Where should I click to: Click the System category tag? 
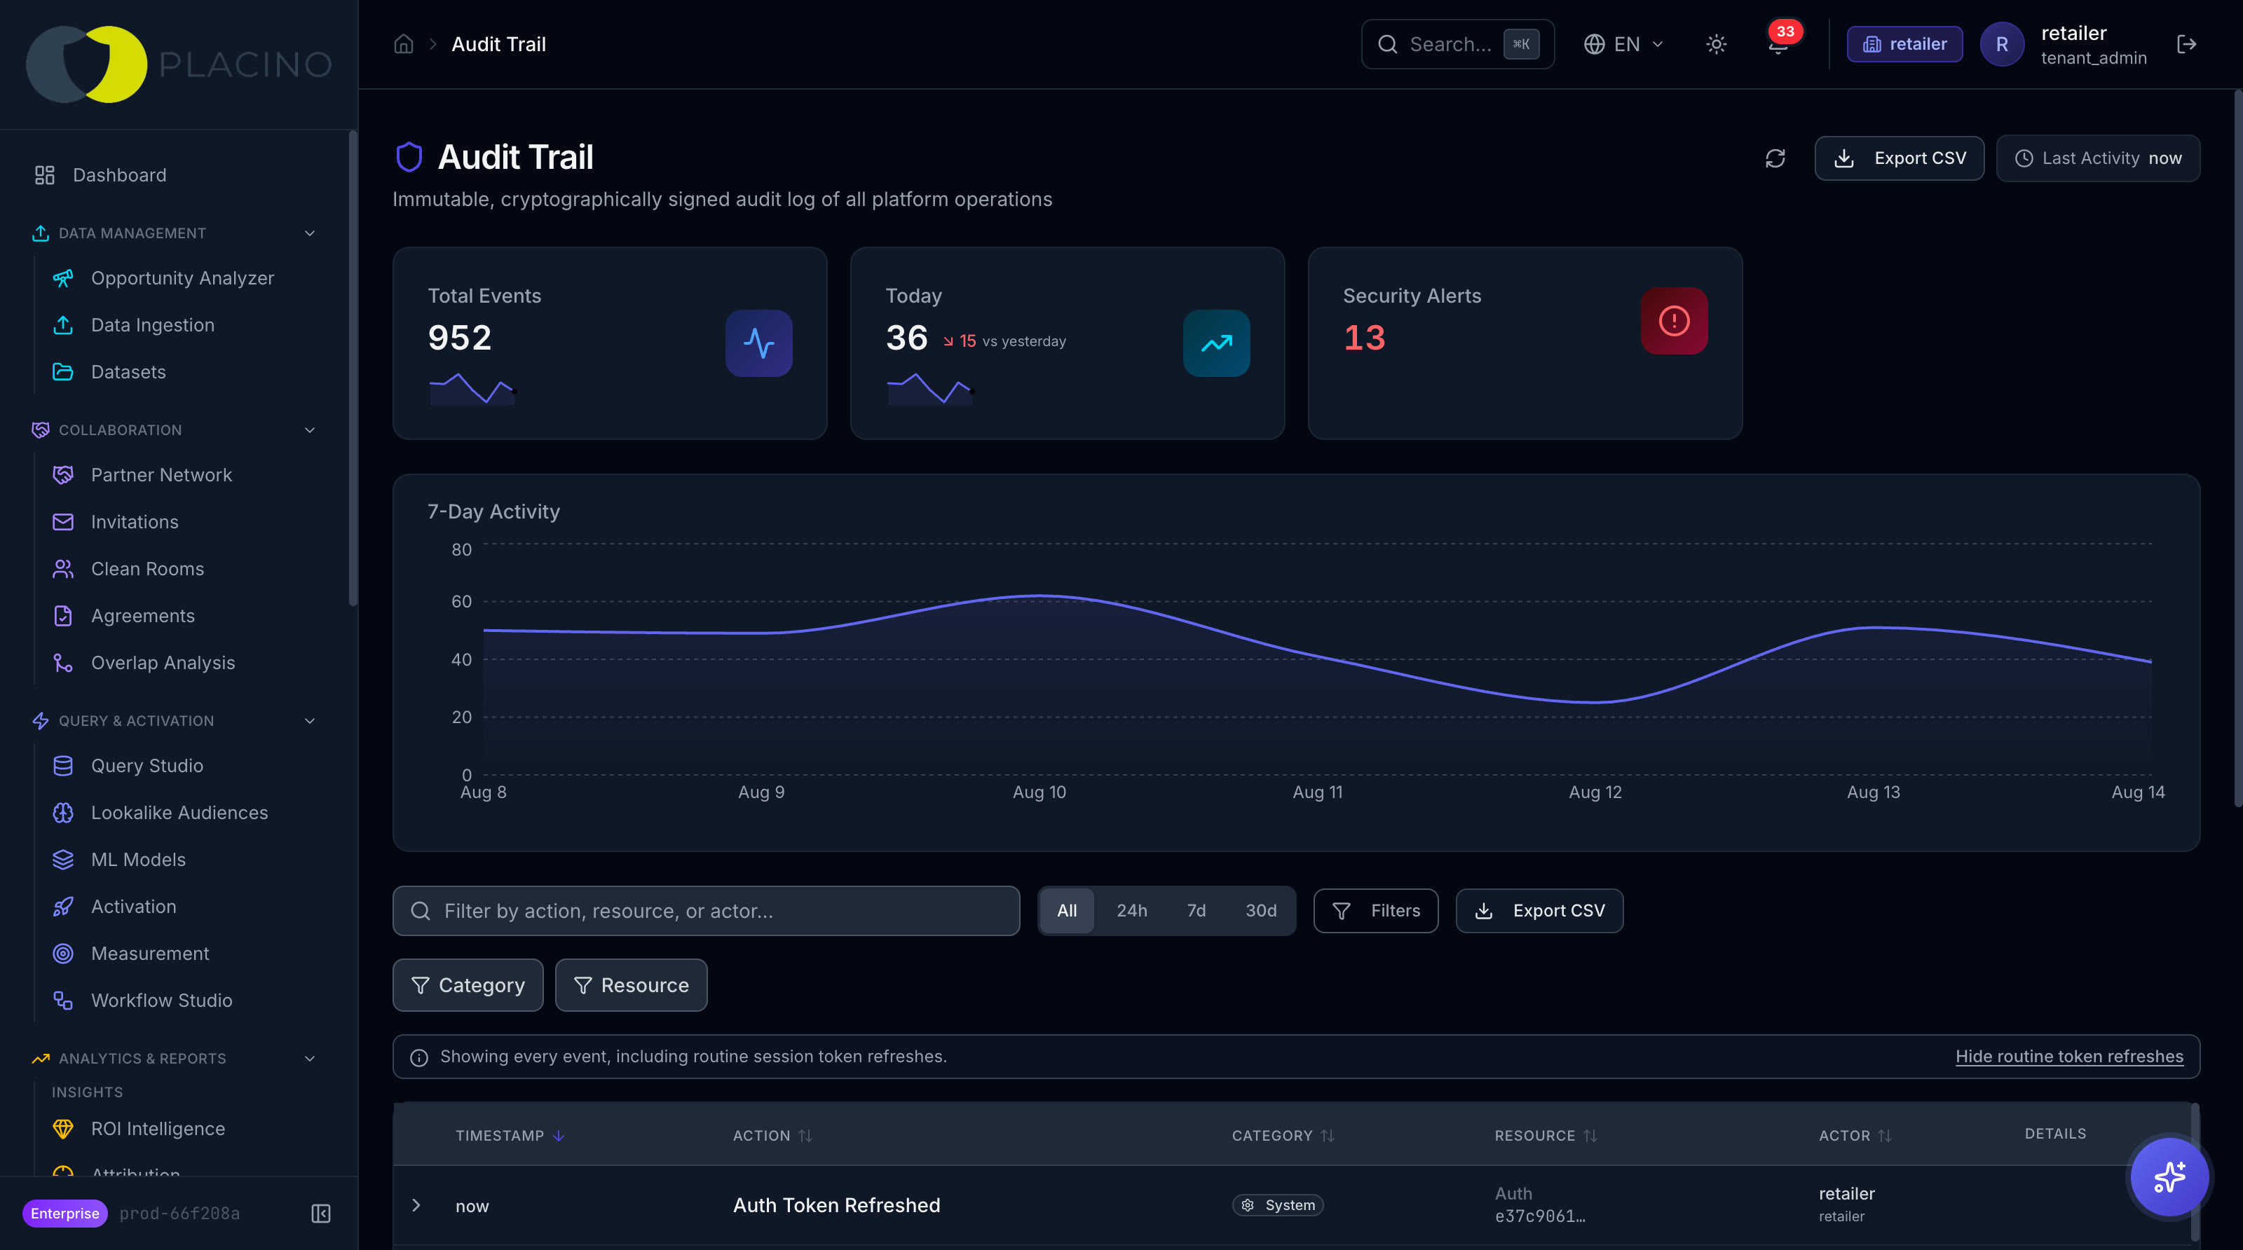click(1277, 1204)
